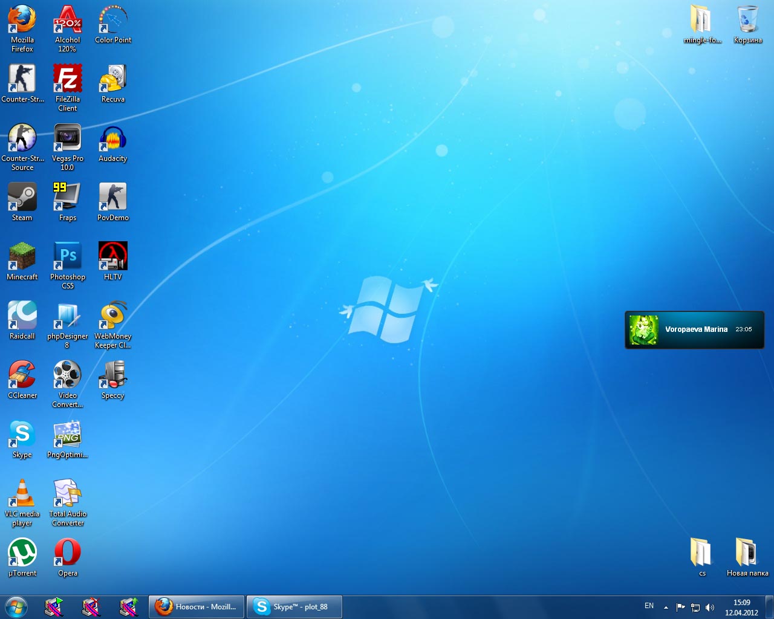Open the volume control in the tray
774x619 pixels.
click(x=710, y=607)
